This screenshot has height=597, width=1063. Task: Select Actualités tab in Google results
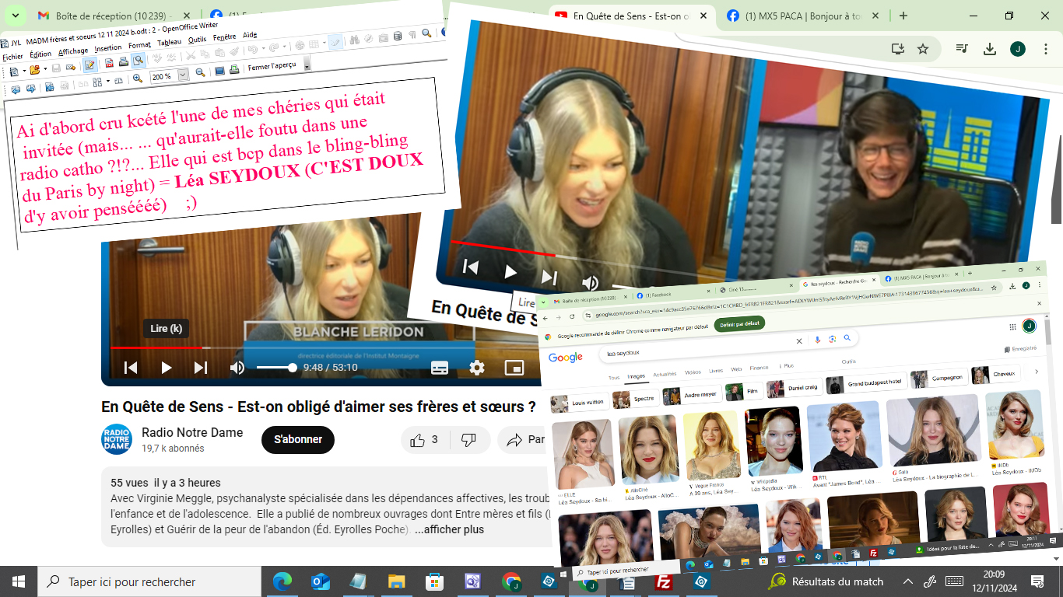tap(665, 375)
